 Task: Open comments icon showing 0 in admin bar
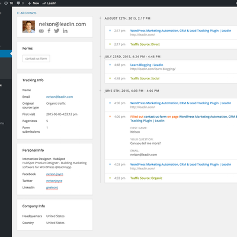20,3
